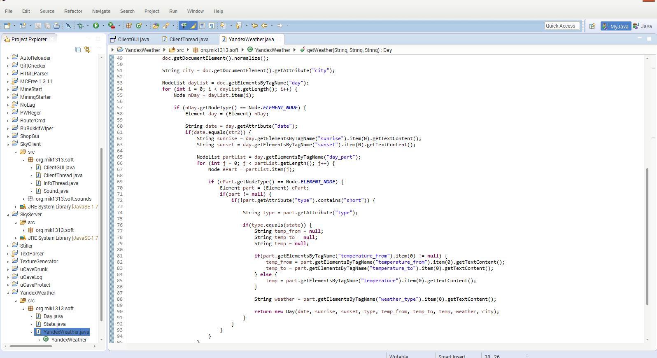
Task: Click the Debug bug icon in toolbar
Action: [81, 26]
